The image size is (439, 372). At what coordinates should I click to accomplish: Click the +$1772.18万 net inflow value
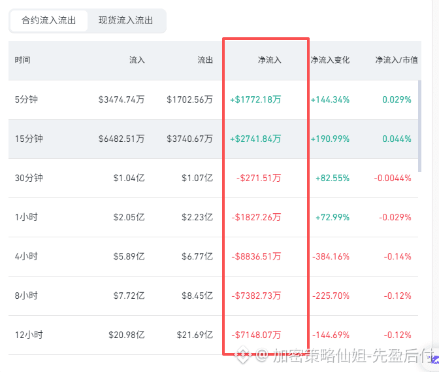255,100
